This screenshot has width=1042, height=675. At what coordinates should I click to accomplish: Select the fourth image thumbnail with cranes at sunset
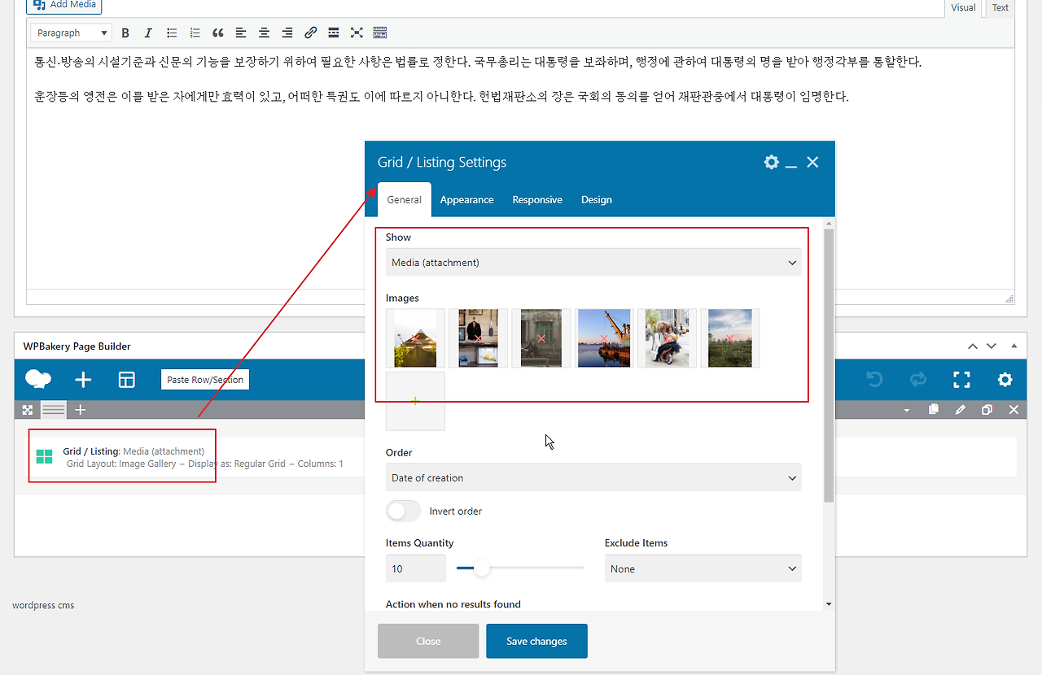pyautogui.click(x=604, y=338)
